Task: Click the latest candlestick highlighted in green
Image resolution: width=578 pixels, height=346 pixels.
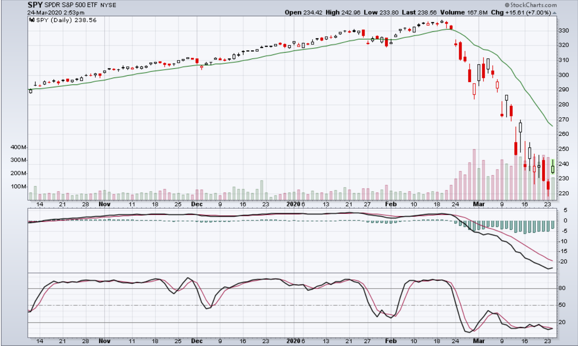Action: click(553, 167)
